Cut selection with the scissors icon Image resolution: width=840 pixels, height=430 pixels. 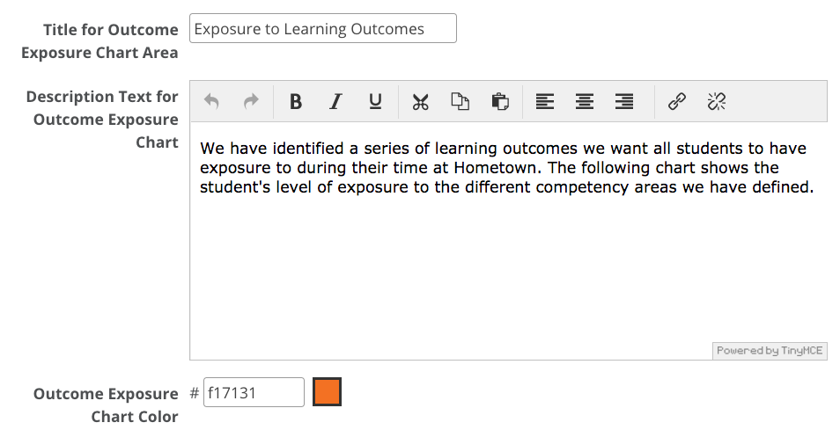point(421,101)
